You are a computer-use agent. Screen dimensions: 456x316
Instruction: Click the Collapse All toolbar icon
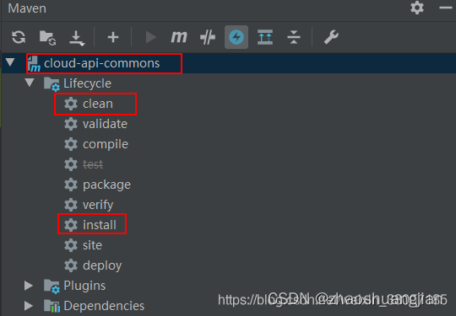(294, 37)
